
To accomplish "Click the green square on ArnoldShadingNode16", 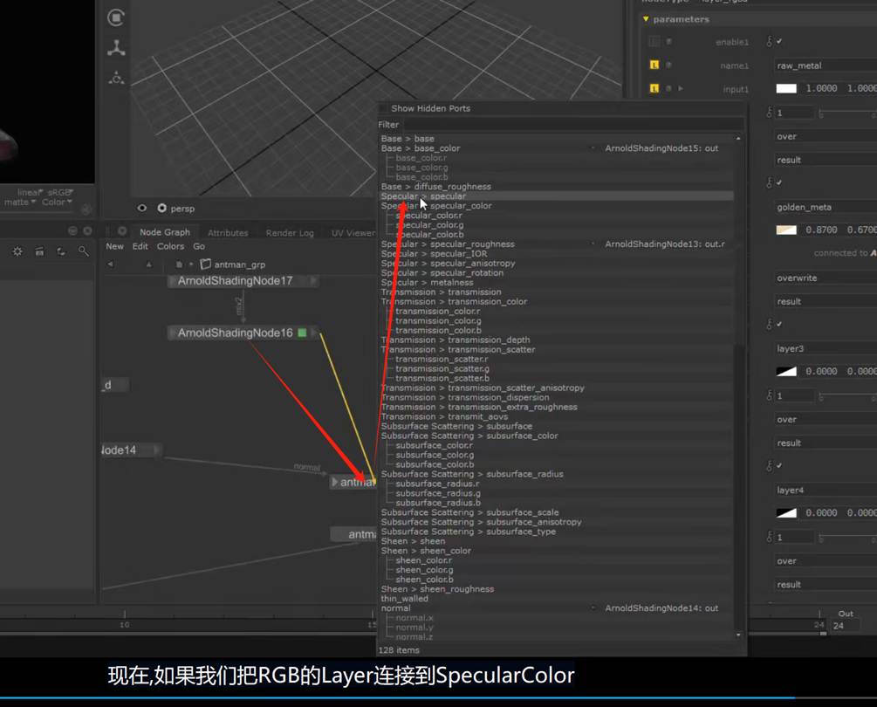I will coord(302,333).
